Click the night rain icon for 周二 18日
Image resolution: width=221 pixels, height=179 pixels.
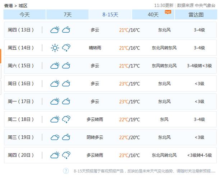pyautogui.click(x=66, y=119)
